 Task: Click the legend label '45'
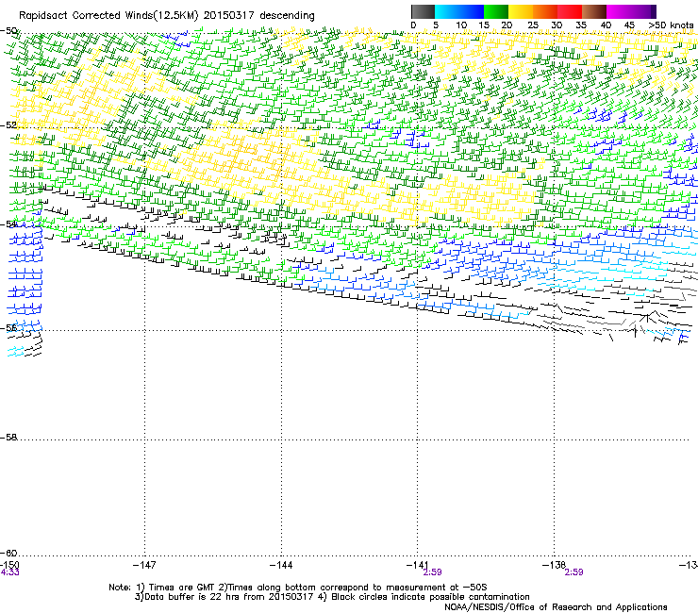[x=629, y=25]
